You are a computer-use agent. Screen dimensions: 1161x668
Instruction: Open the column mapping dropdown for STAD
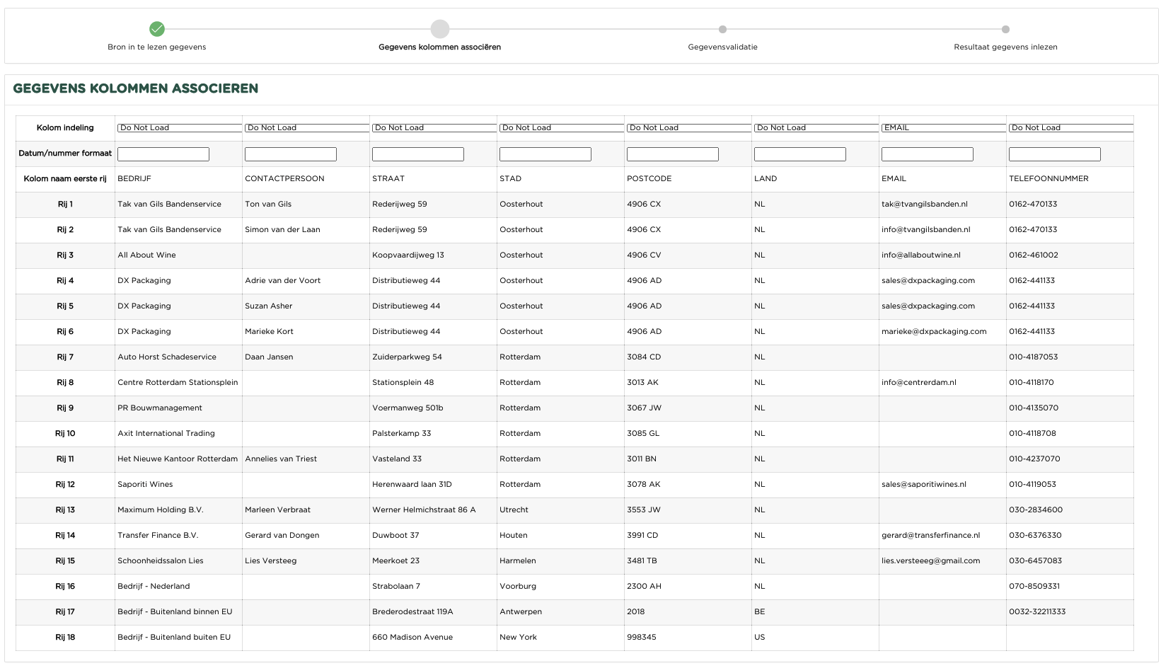click(x=561, y=128)
